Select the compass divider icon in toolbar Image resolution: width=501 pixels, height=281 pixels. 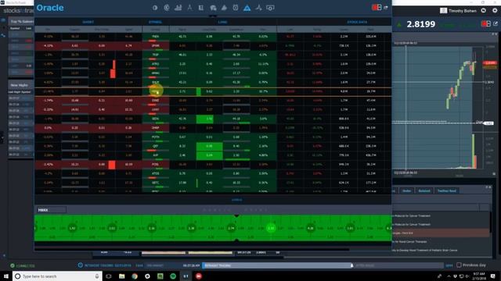click(189, 8)
